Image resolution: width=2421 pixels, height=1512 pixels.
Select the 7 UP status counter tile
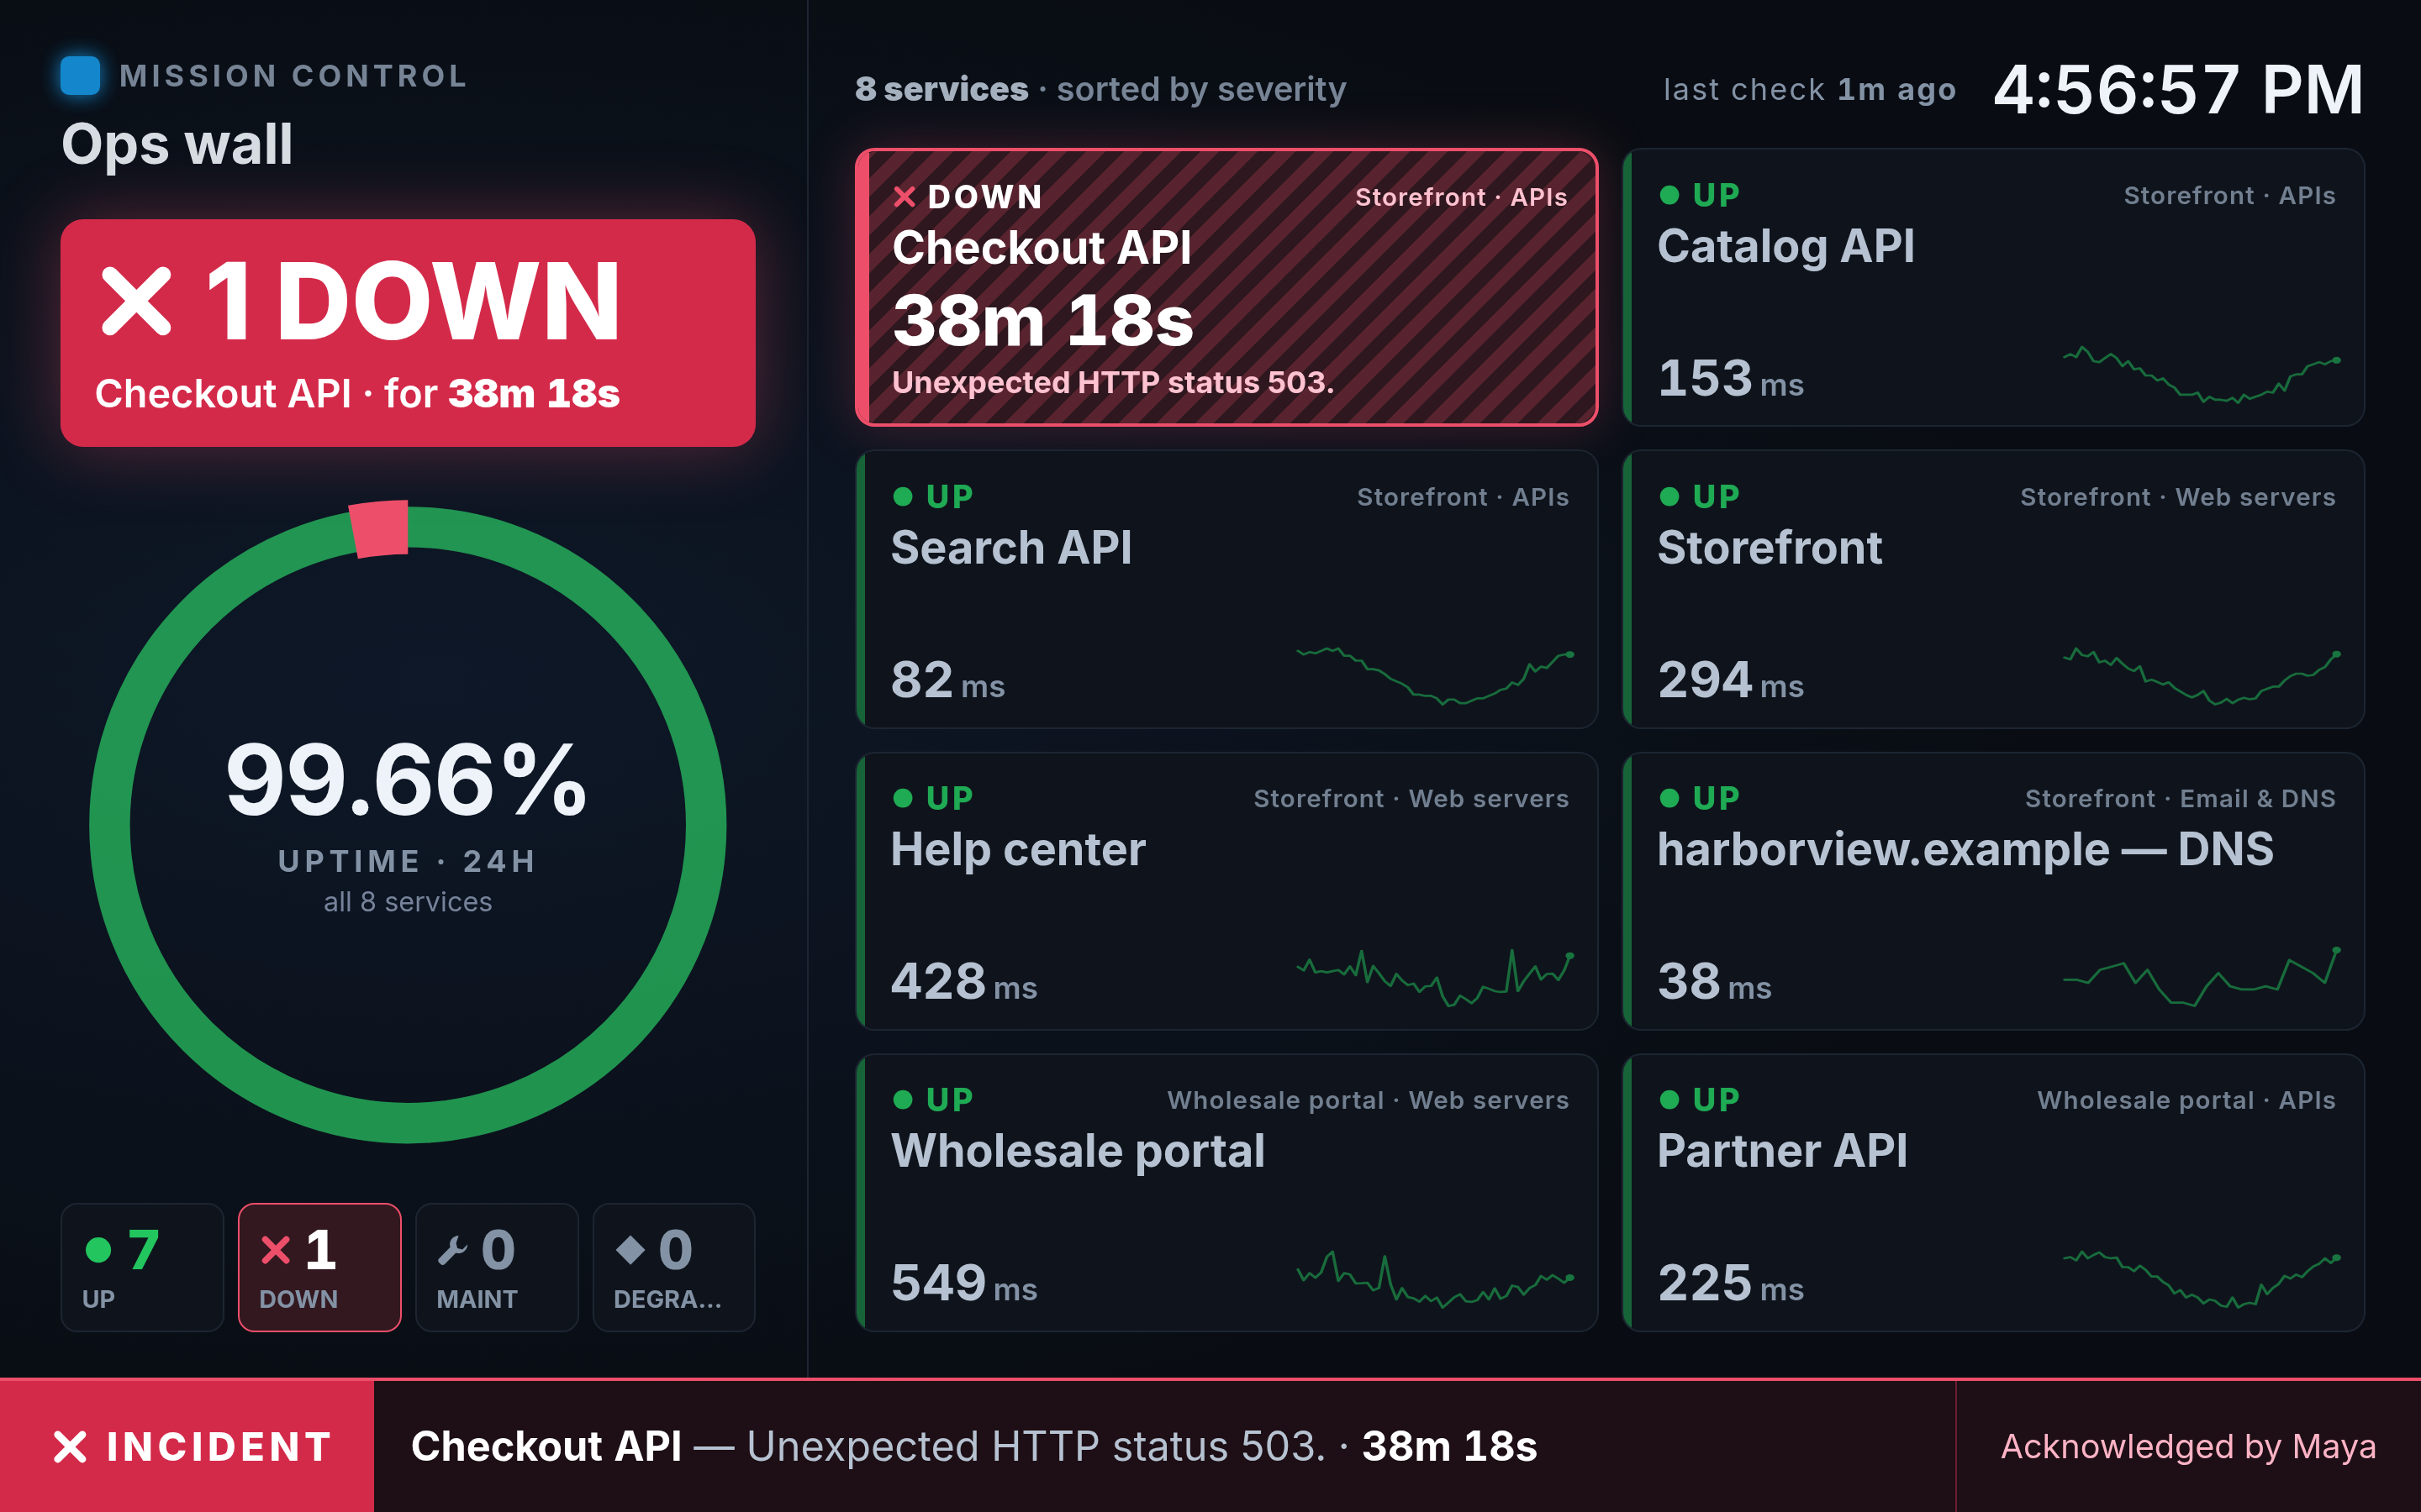point(142,1267)
